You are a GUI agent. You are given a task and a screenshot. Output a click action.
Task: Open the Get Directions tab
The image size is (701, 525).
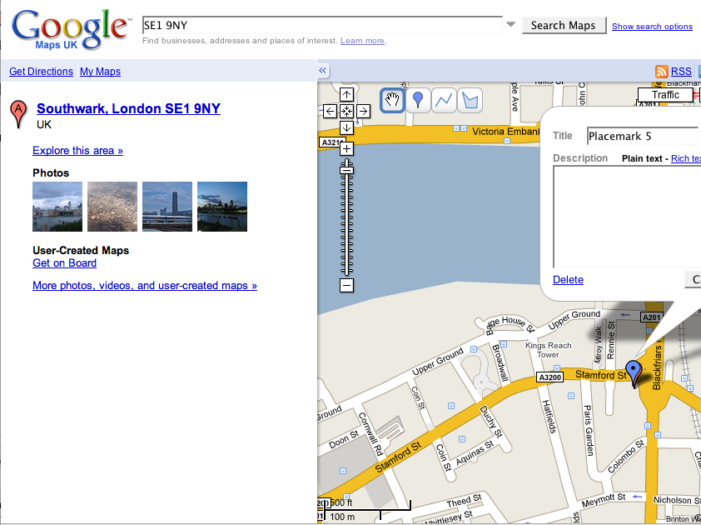tap(41, 72)
